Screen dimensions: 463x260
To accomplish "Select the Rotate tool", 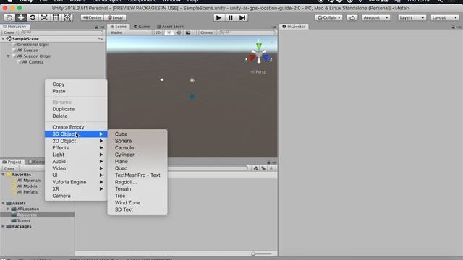I will 33,17.
